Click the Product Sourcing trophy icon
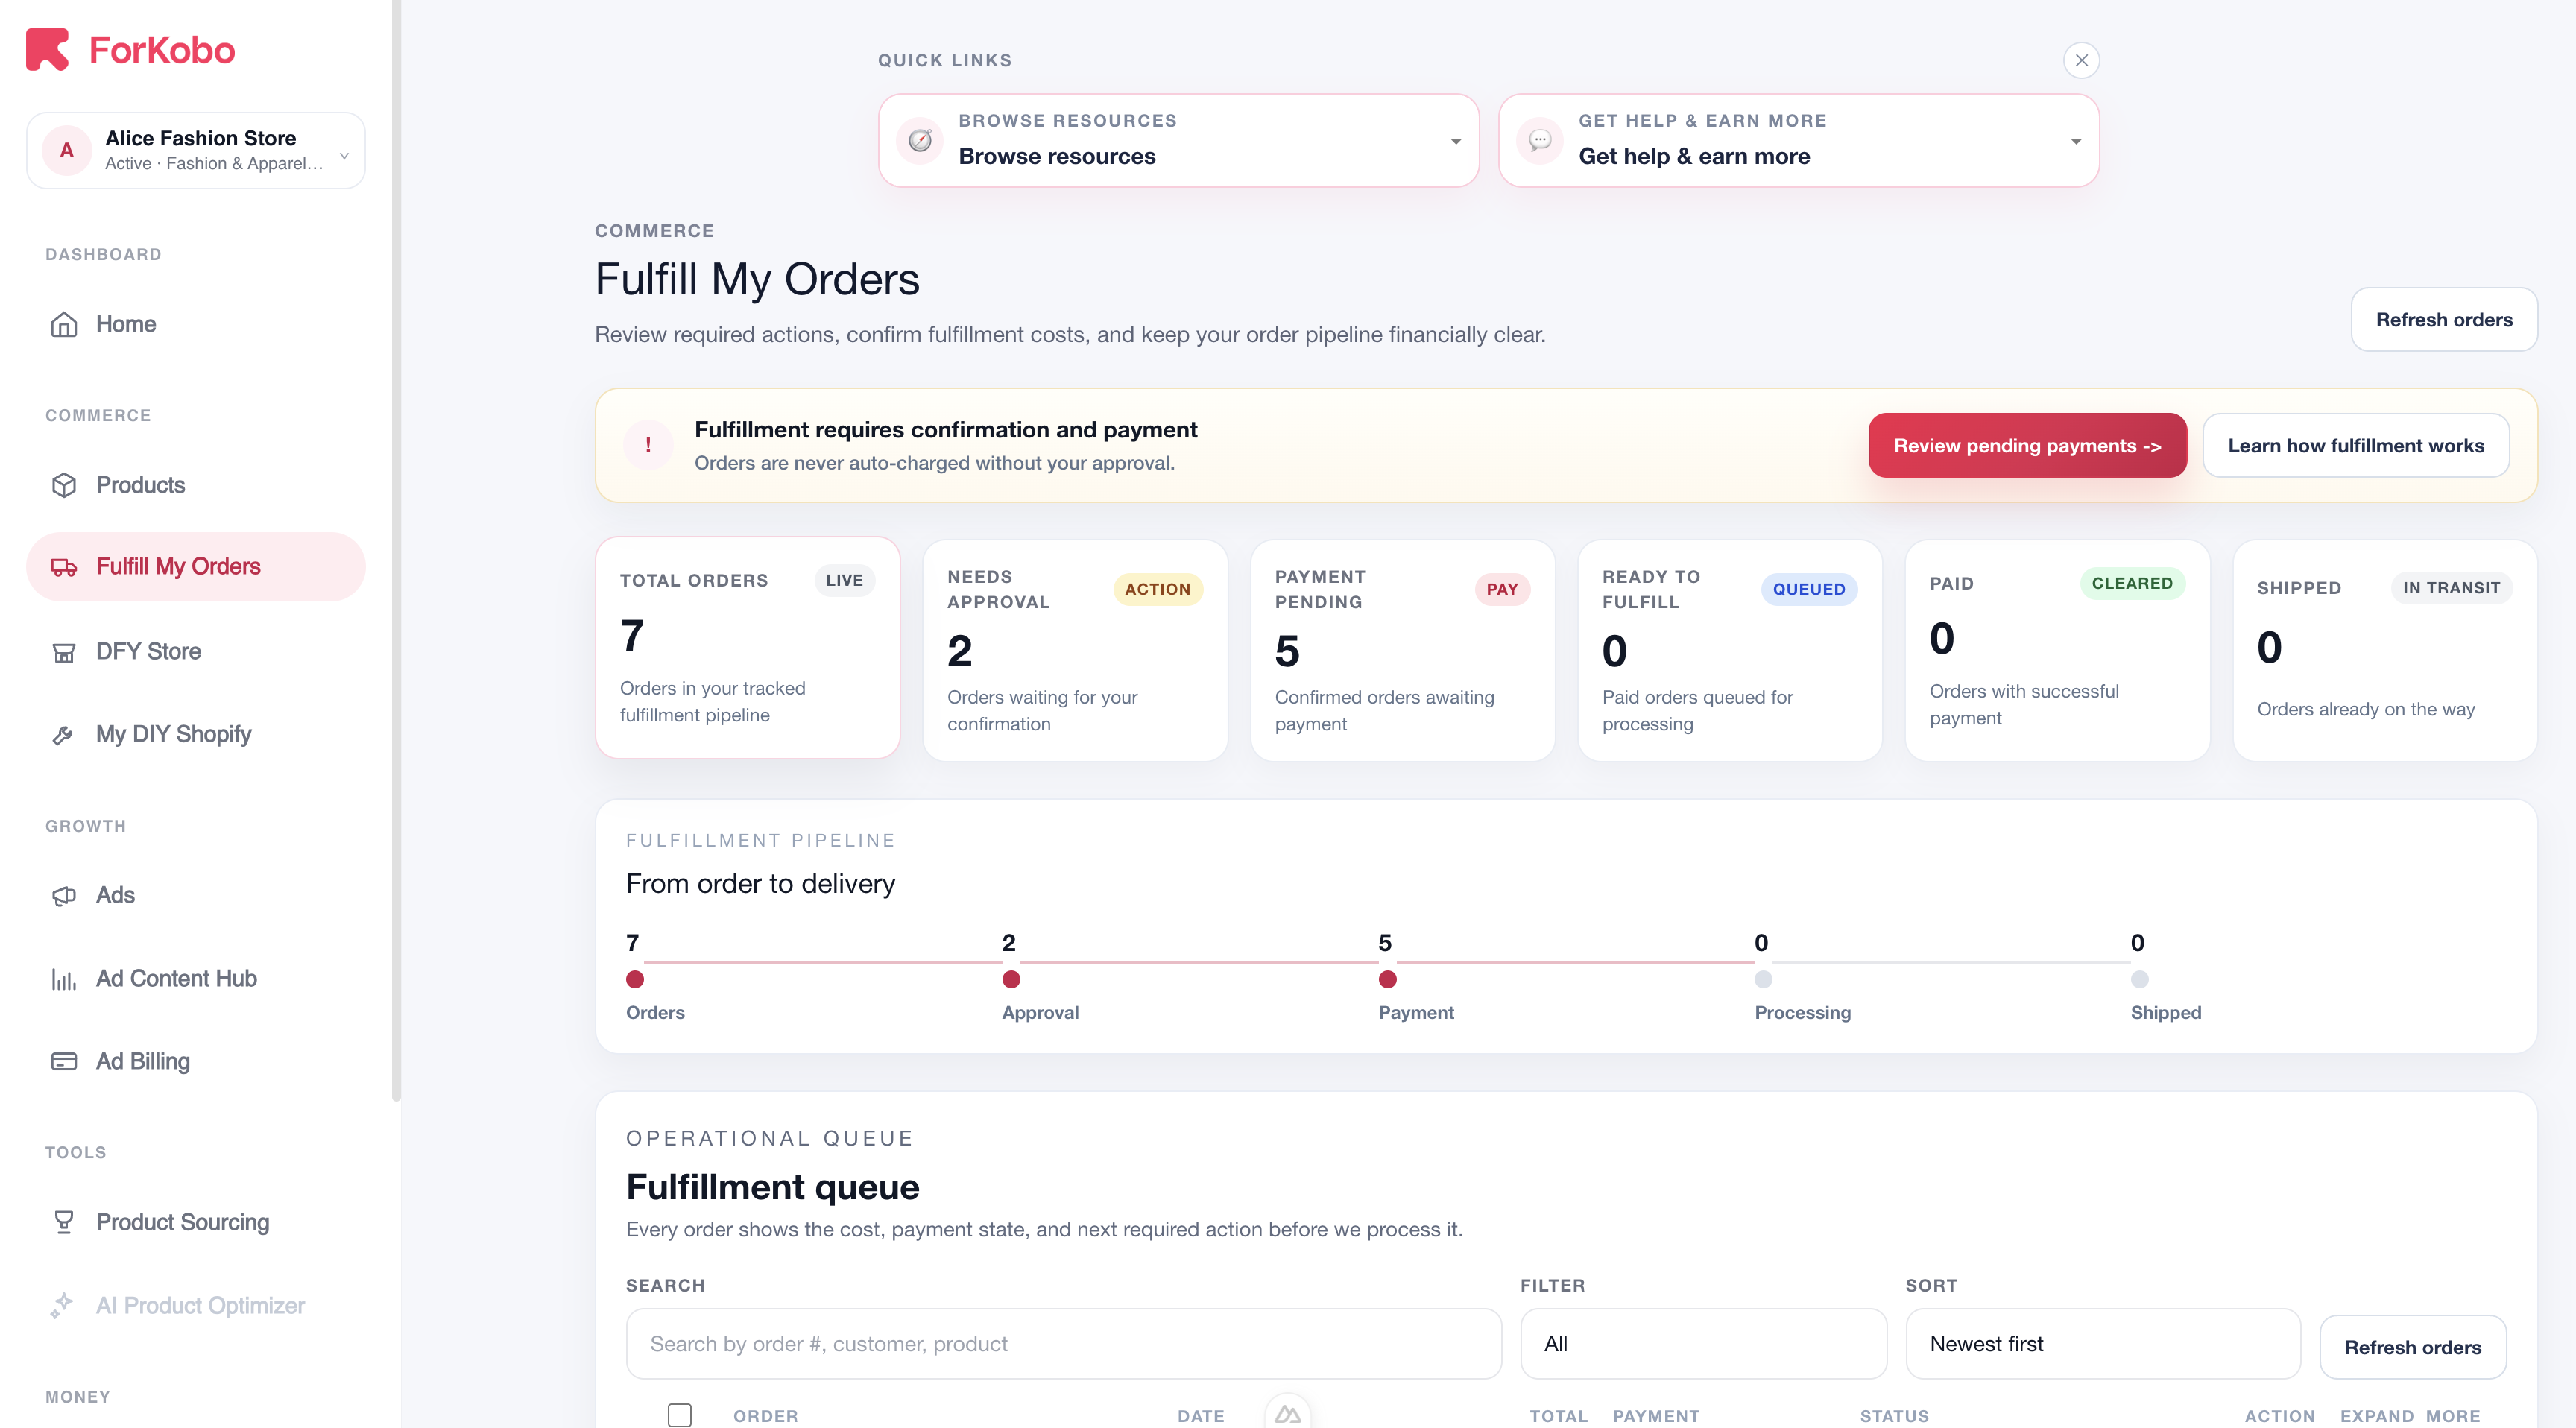The height and width of the screenshot is (1428, 2576). coord(64,1222)
